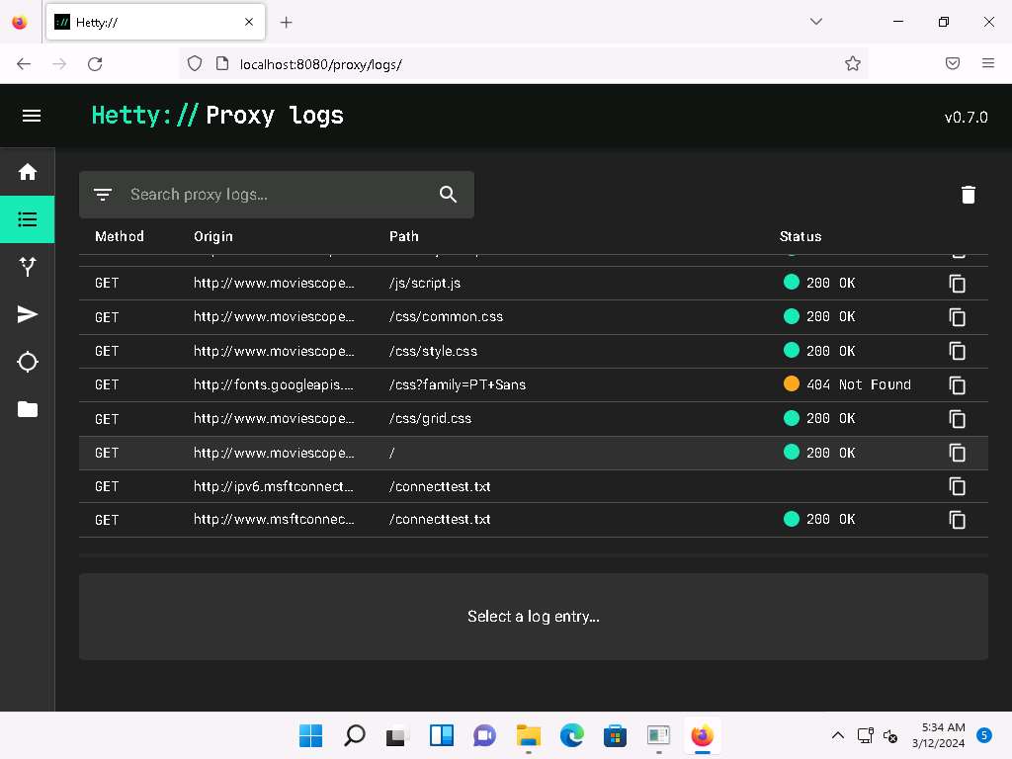Click the magnifier search button
1012x759 pixels.
(x=448, y=195)
